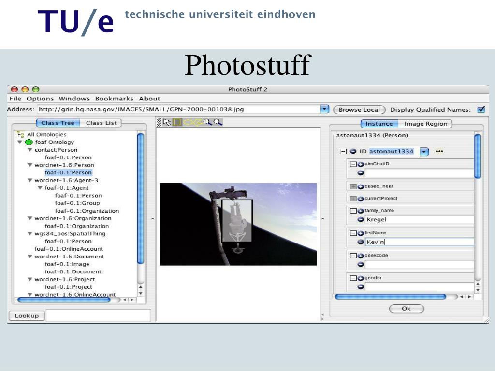Open the ID astonaut1334 dropdown
This screenshot has height=371, width=495.
point(424,152)
